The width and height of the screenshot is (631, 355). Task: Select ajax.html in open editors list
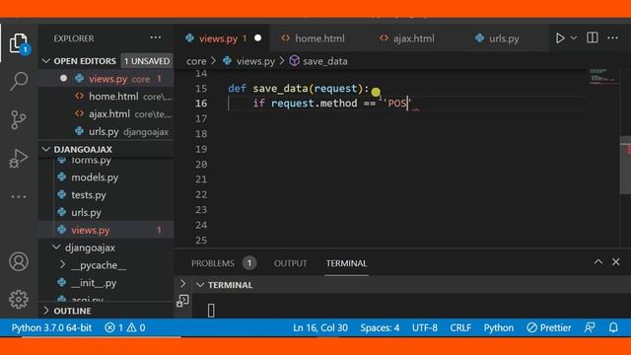106,114
